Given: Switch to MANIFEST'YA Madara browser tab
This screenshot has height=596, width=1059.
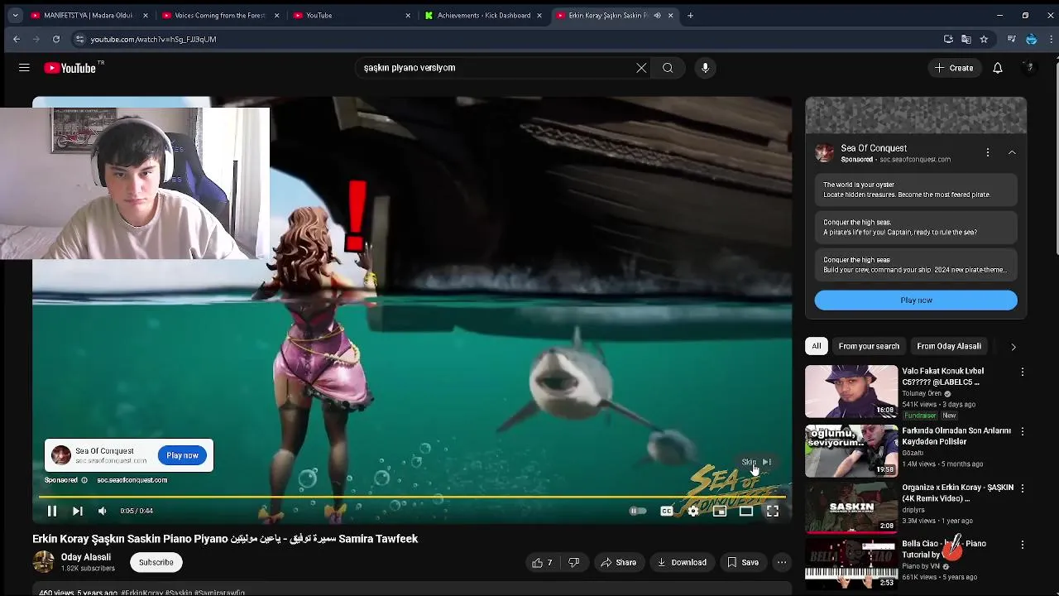Looking at the screenshot, I should [88, 15].
